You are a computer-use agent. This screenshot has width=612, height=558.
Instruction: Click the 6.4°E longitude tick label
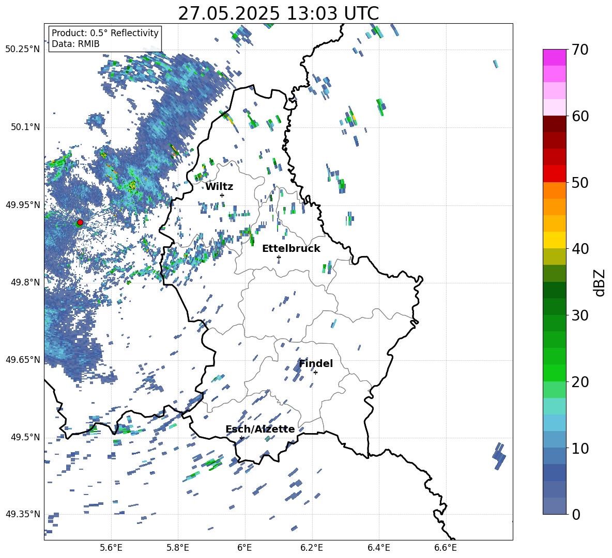(378, 548)
